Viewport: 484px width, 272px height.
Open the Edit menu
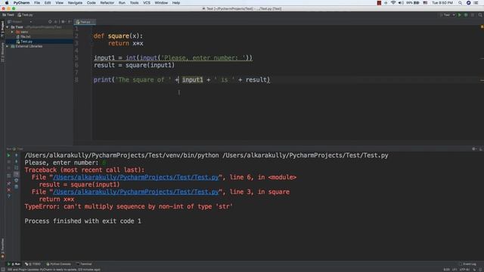pyautogui.click(x=48, y=3)
